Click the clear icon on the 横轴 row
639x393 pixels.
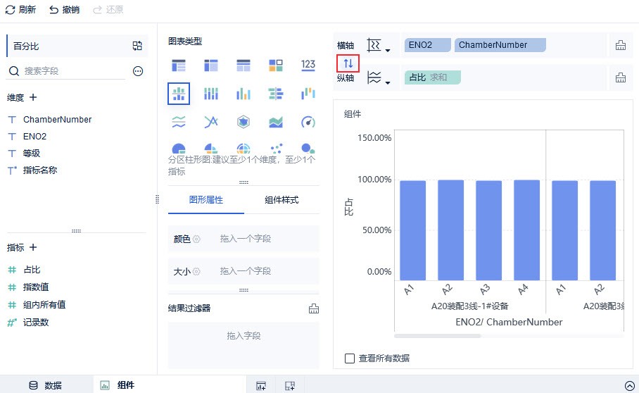(x=620, y=46)
